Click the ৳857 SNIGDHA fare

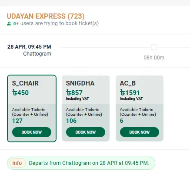[x=74, y=92]
